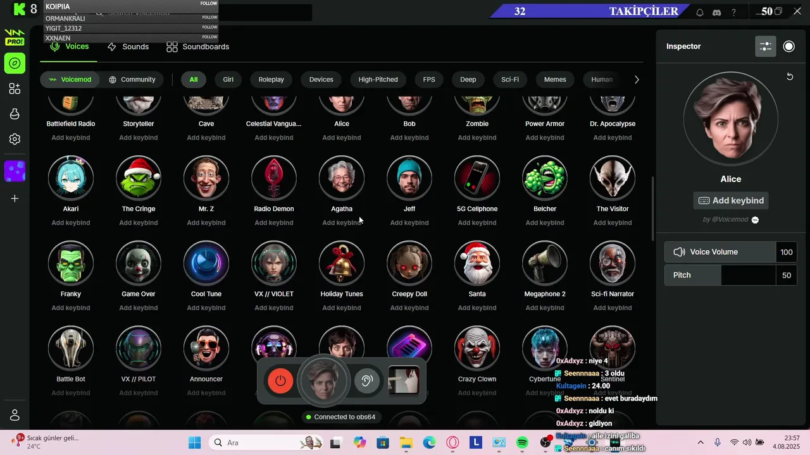Filter voices by Girl category
Screen dimensions: 810x455
click(228, 80)
